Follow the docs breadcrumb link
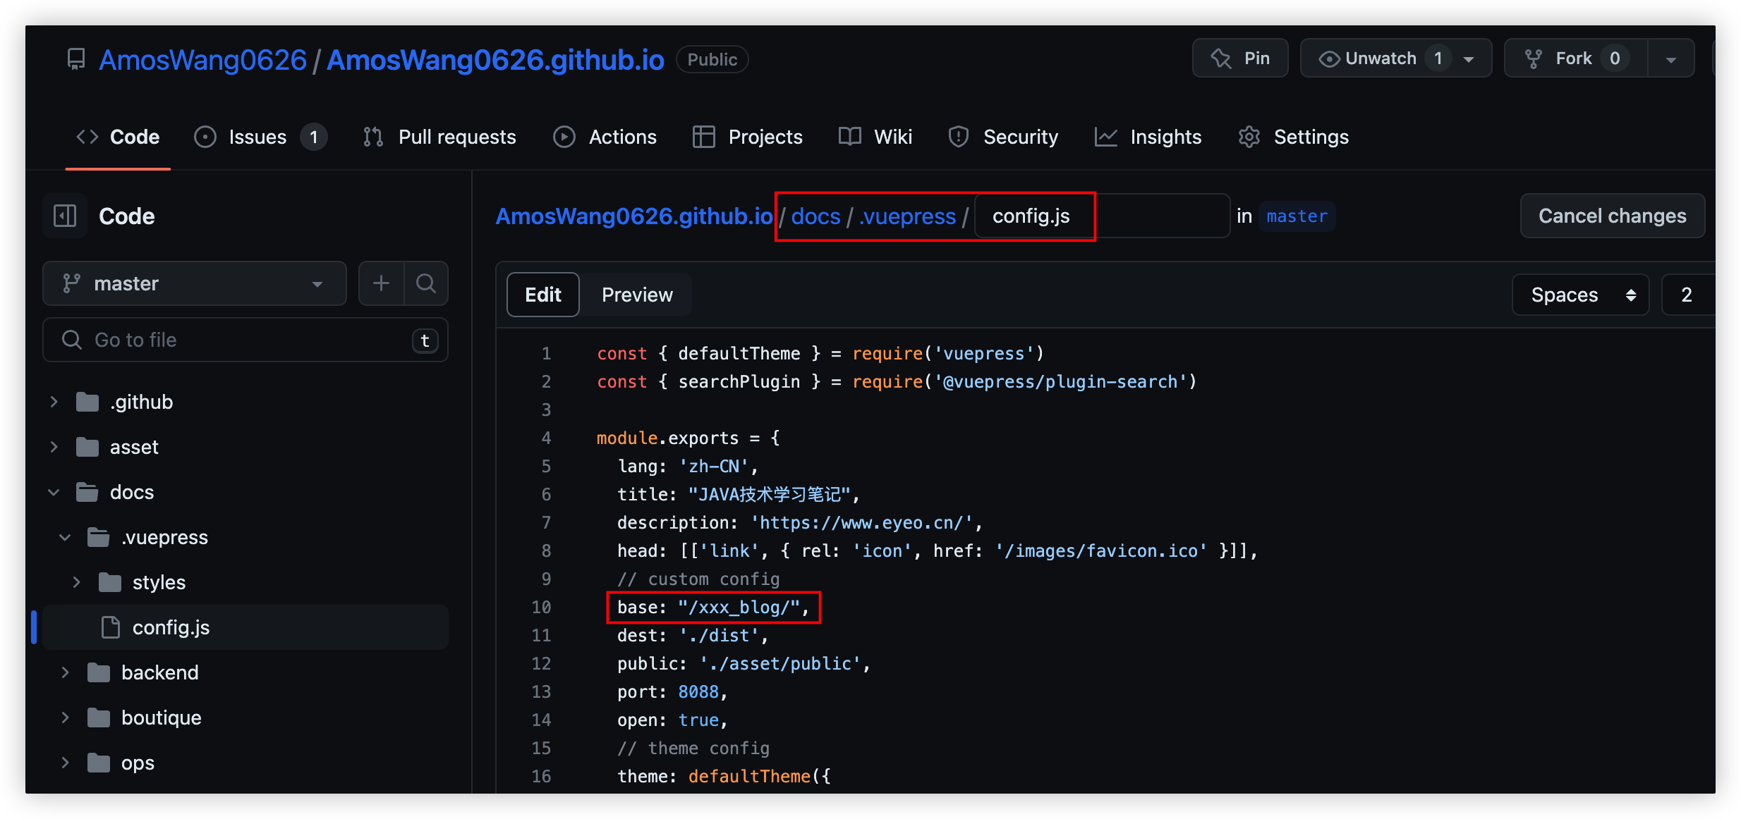This screenshot has height=819, width=1741. tap(815, 216)
